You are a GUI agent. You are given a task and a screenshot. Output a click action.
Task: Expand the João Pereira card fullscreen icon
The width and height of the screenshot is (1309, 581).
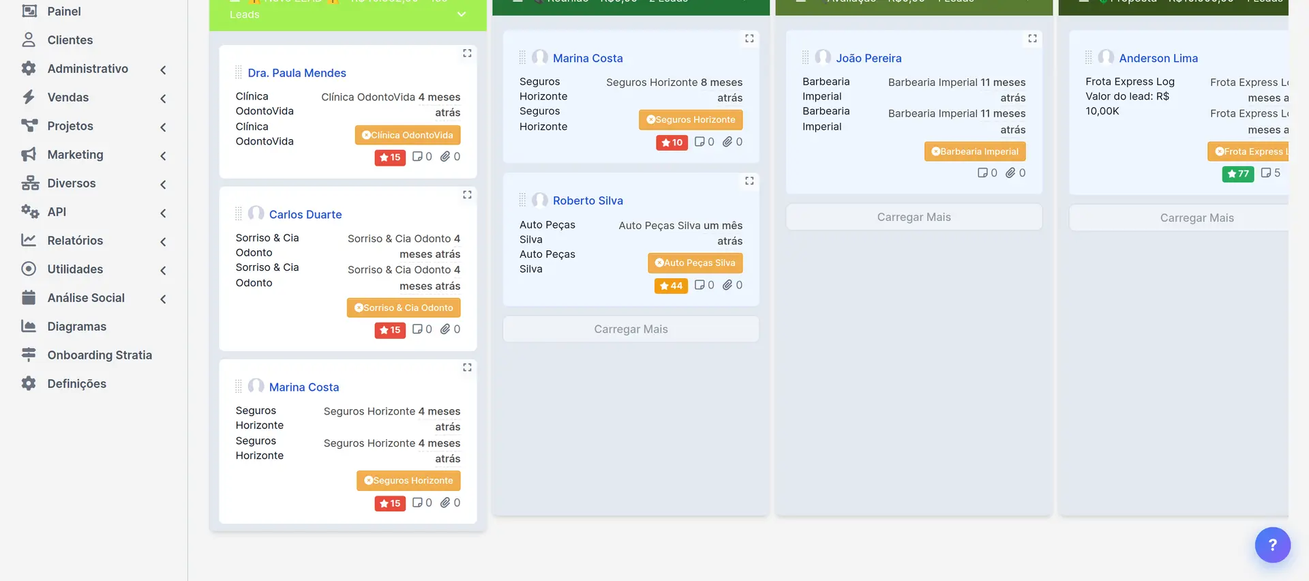(1032, 39)
